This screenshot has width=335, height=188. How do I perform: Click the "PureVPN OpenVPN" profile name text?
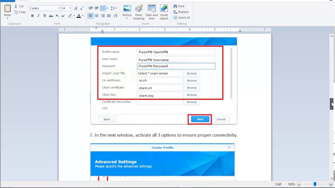[x=153, y=52]
